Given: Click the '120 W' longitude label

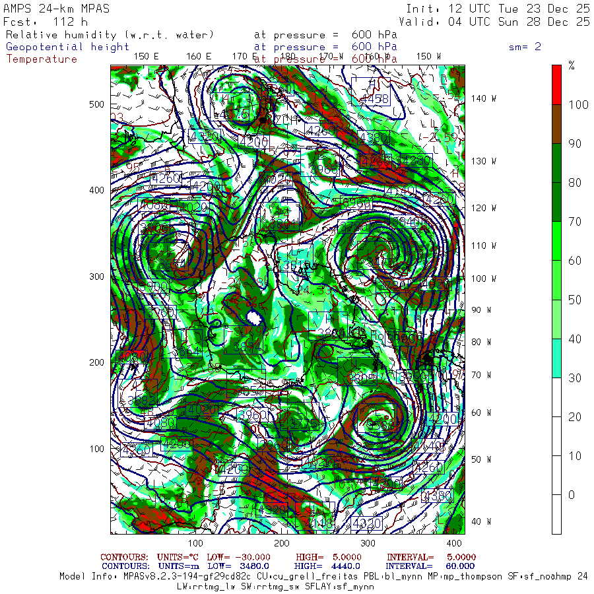Looking at the screenshot, I should [x=483, y=208].
